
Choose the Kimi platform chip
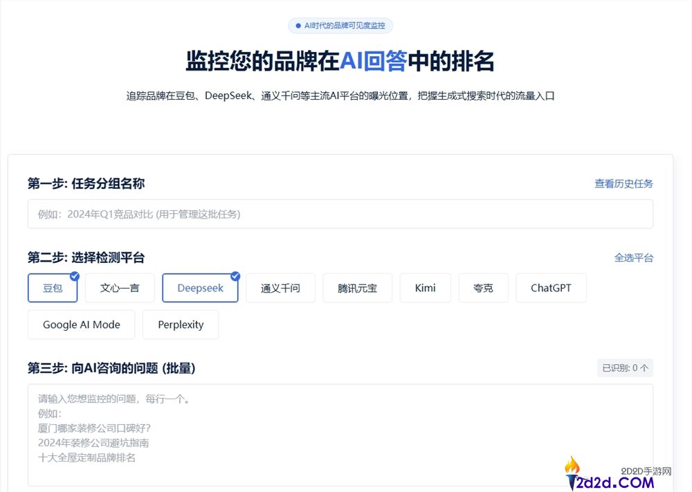[x=426, y=288]
